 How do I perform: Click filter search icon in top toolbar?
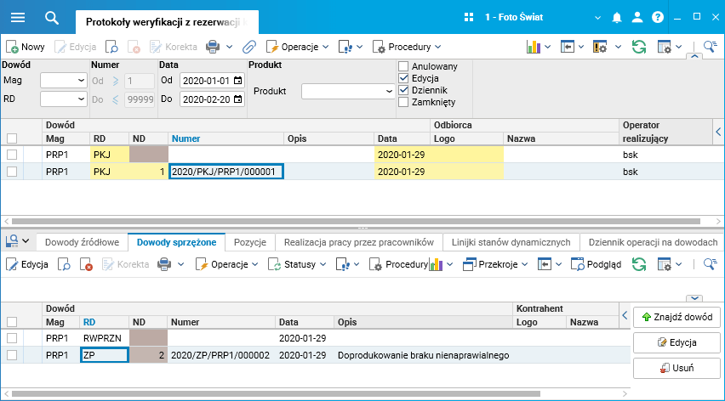(711, 47)
